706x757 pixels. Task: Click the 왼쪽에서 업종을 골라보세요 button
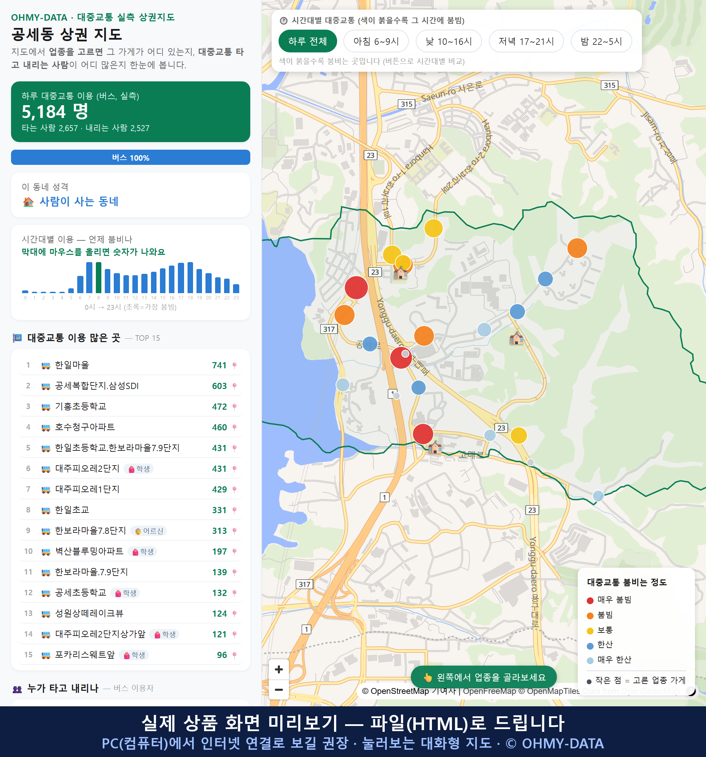[484, 677]
